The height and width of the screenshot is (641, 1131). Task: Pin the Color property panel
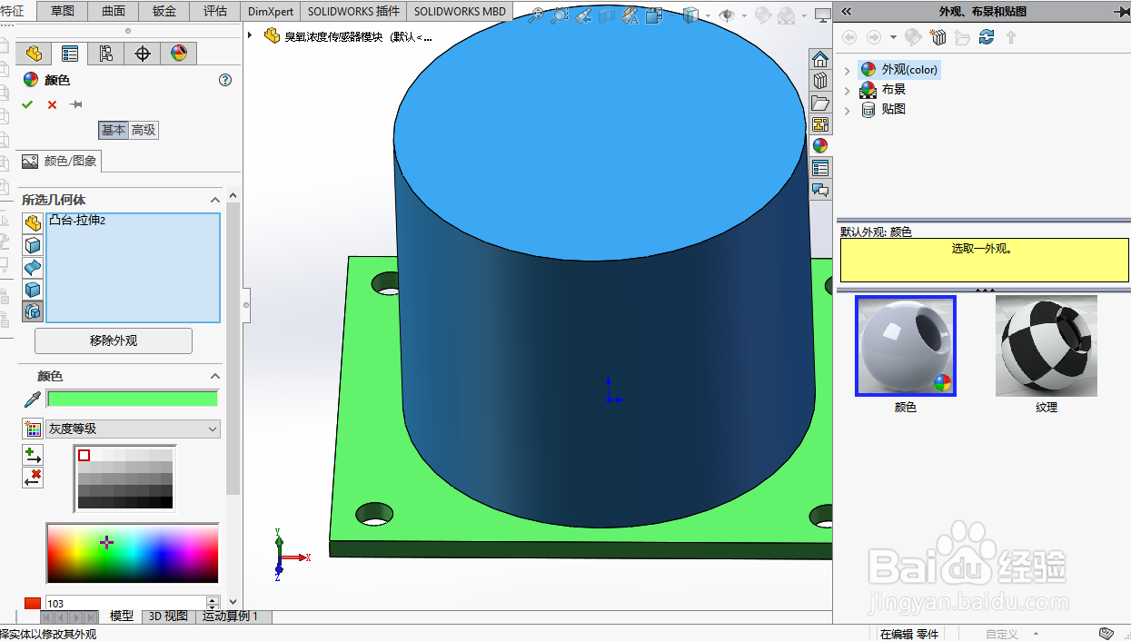pos(76,104)
